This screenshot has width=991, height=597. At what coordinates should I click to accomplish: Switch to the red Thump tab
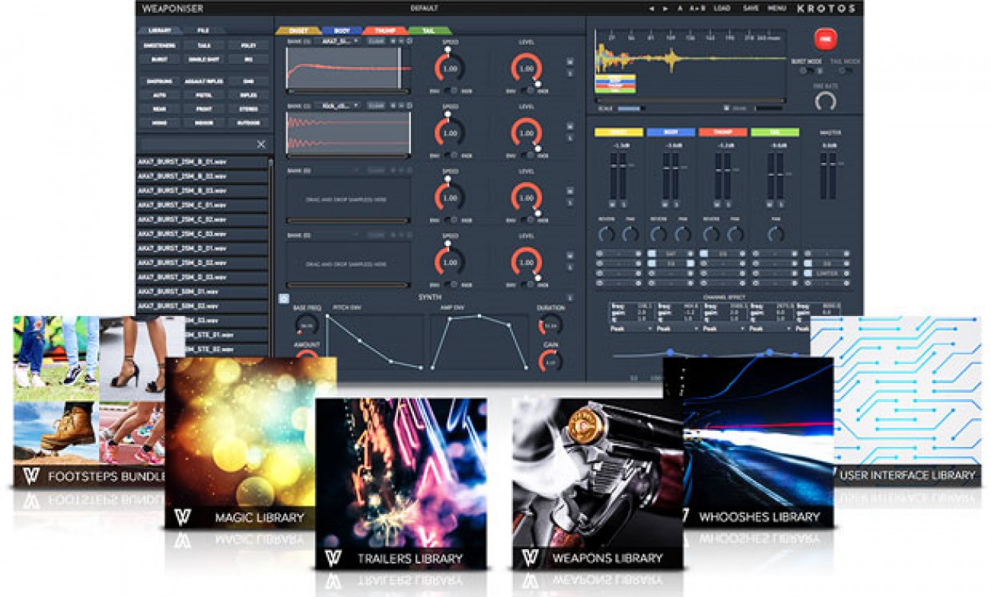pos(385,30)
